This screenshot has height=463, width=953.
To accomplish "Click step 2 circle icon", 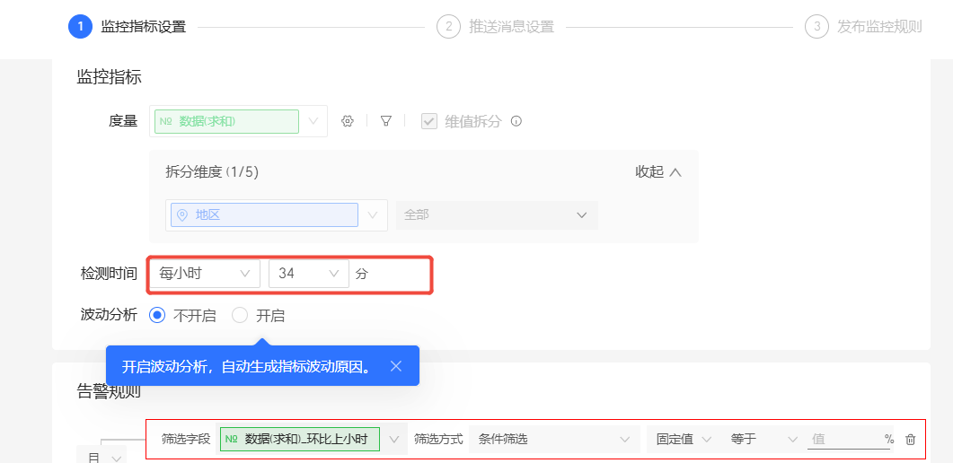I will [x=448, y=26].
